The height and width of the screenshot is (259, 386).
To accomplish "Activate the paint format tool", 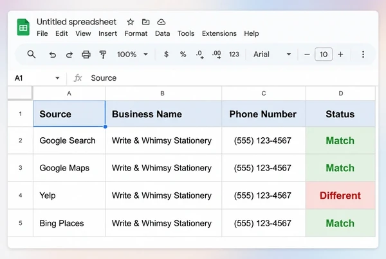I will (103, 54).
